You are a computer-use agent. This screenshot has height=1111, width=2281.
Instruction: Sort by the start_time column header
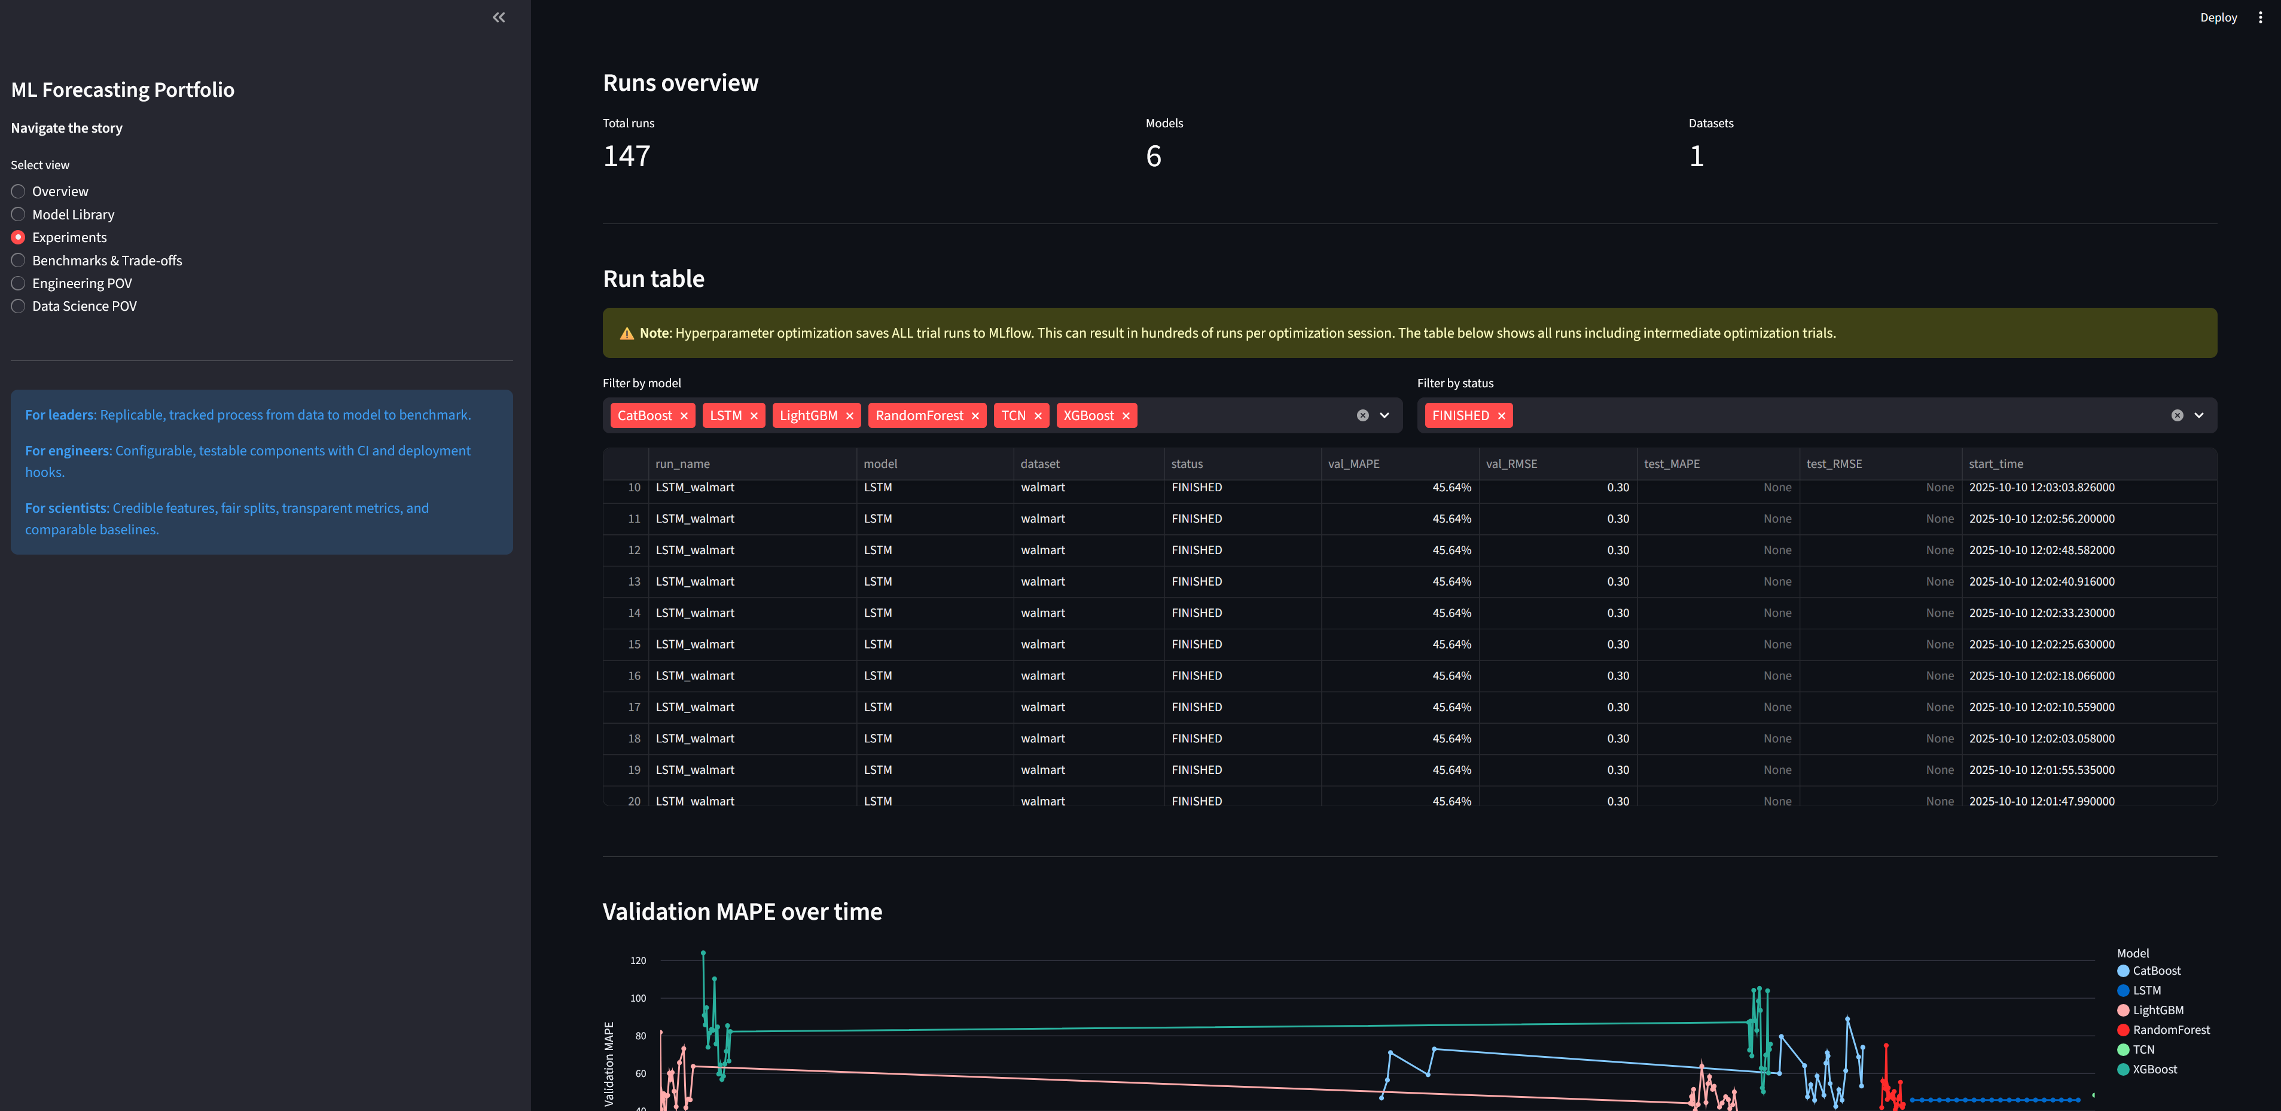tap(2089, 464)
